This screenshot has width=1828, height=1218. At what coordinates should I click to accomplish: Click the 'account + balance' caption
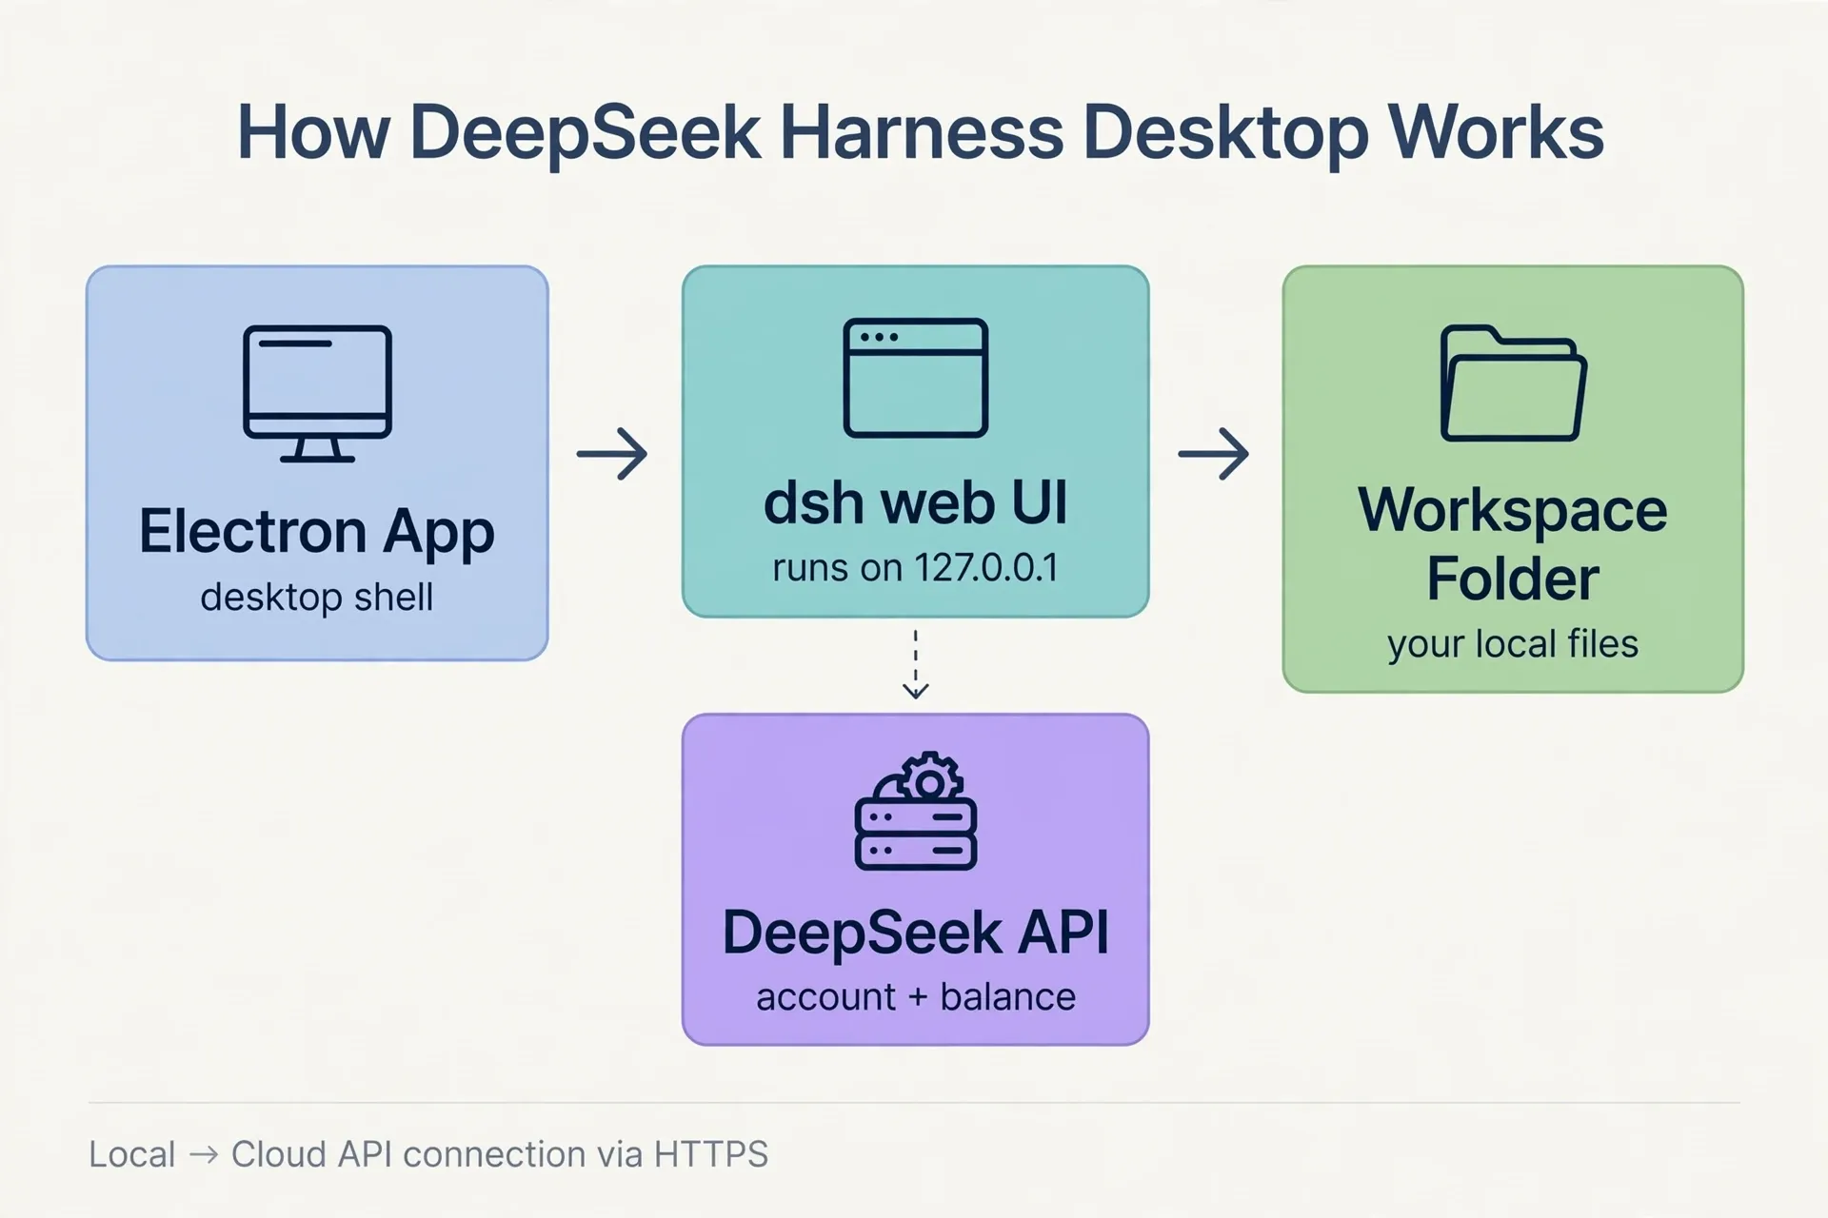coord(916,997)
